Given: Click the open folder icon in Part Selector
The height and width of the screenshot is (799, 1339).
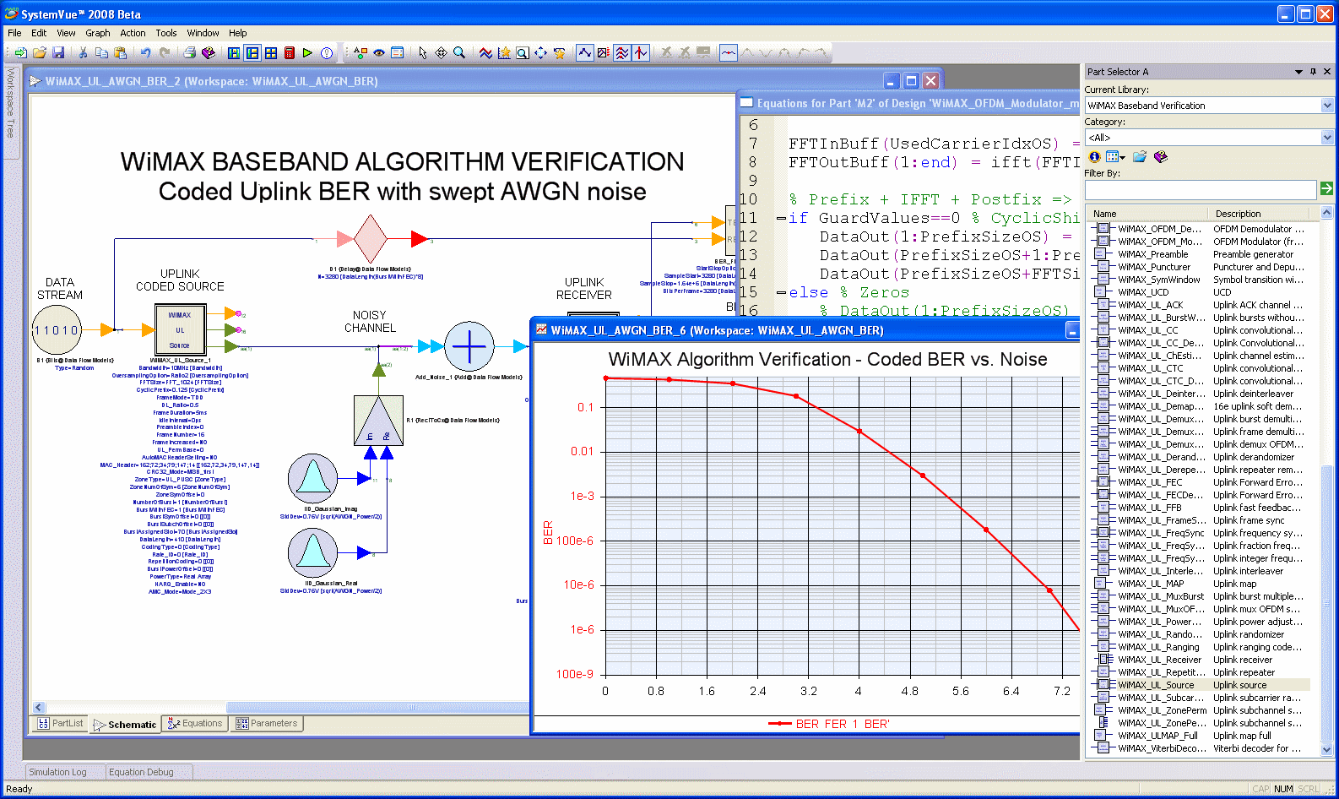Looking at the screenshot, I should point(1140,157).
